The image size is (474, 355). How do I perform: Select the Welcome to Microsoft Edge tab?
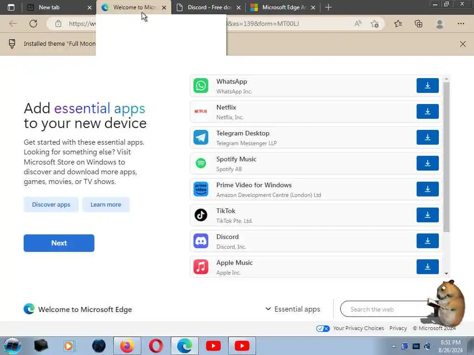tap(134, 7)
